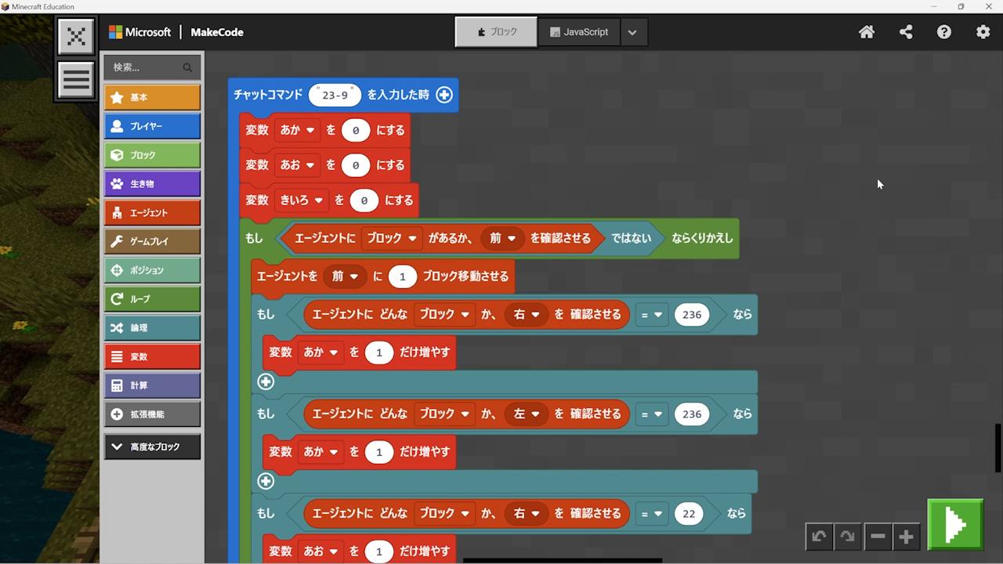Open the あか variable dropdown in first block
Viewport: 1003px width, 564px height.
(x=297, y=130)
